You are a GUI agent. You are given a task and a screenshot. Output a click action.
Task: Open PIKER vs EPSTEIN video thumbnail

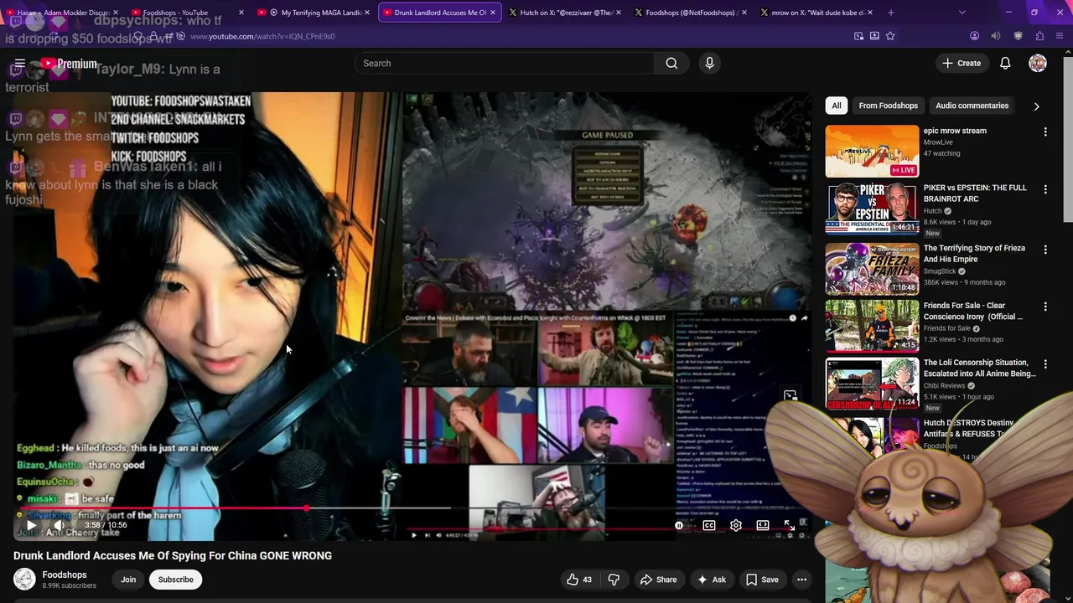tap(872, 209)
